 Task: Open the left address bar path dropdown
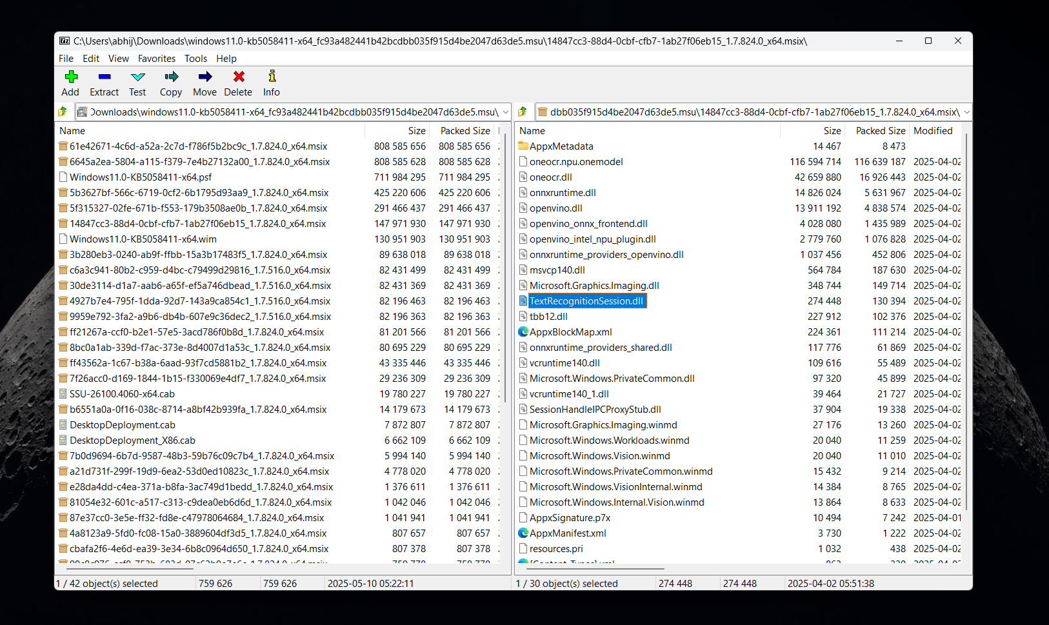point(505,111)
